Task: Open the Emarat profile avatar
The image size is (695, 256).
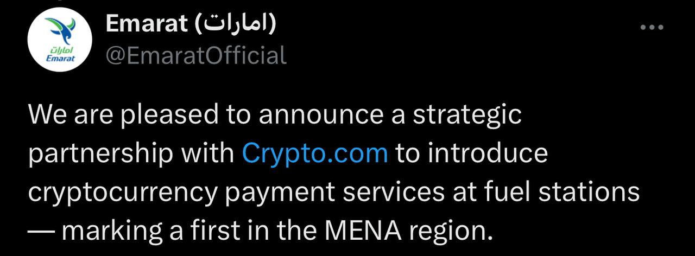Action: 60,41
